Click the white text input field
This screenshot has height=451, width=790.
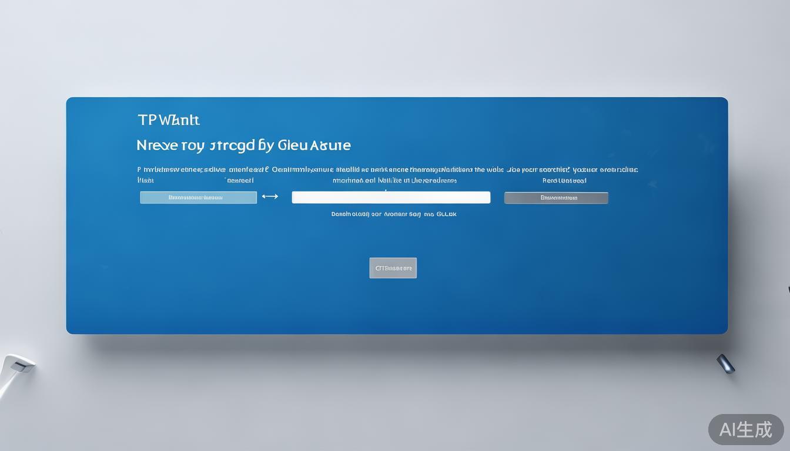click(x=391, y=197)
